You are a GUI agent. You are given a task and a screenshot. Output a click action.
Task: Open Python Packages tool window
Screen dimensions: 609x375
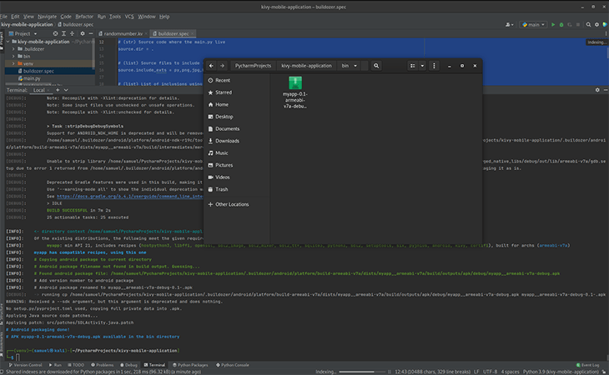click(x=190, y=365)
